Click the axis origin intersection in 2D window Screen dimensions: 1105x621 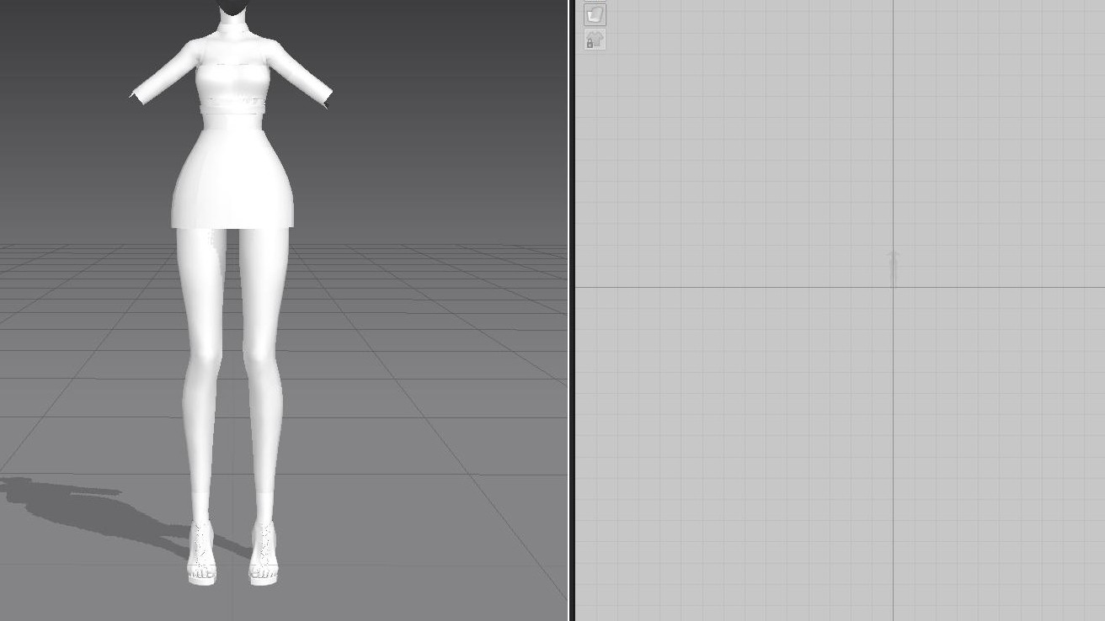894,287
